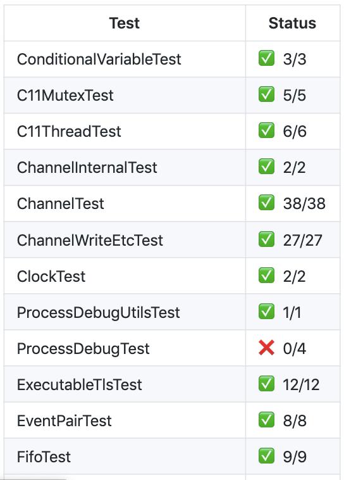This screenshot has height=480, width=344.
Task: Click the 27/27 status value
Action: click(302, 240)
